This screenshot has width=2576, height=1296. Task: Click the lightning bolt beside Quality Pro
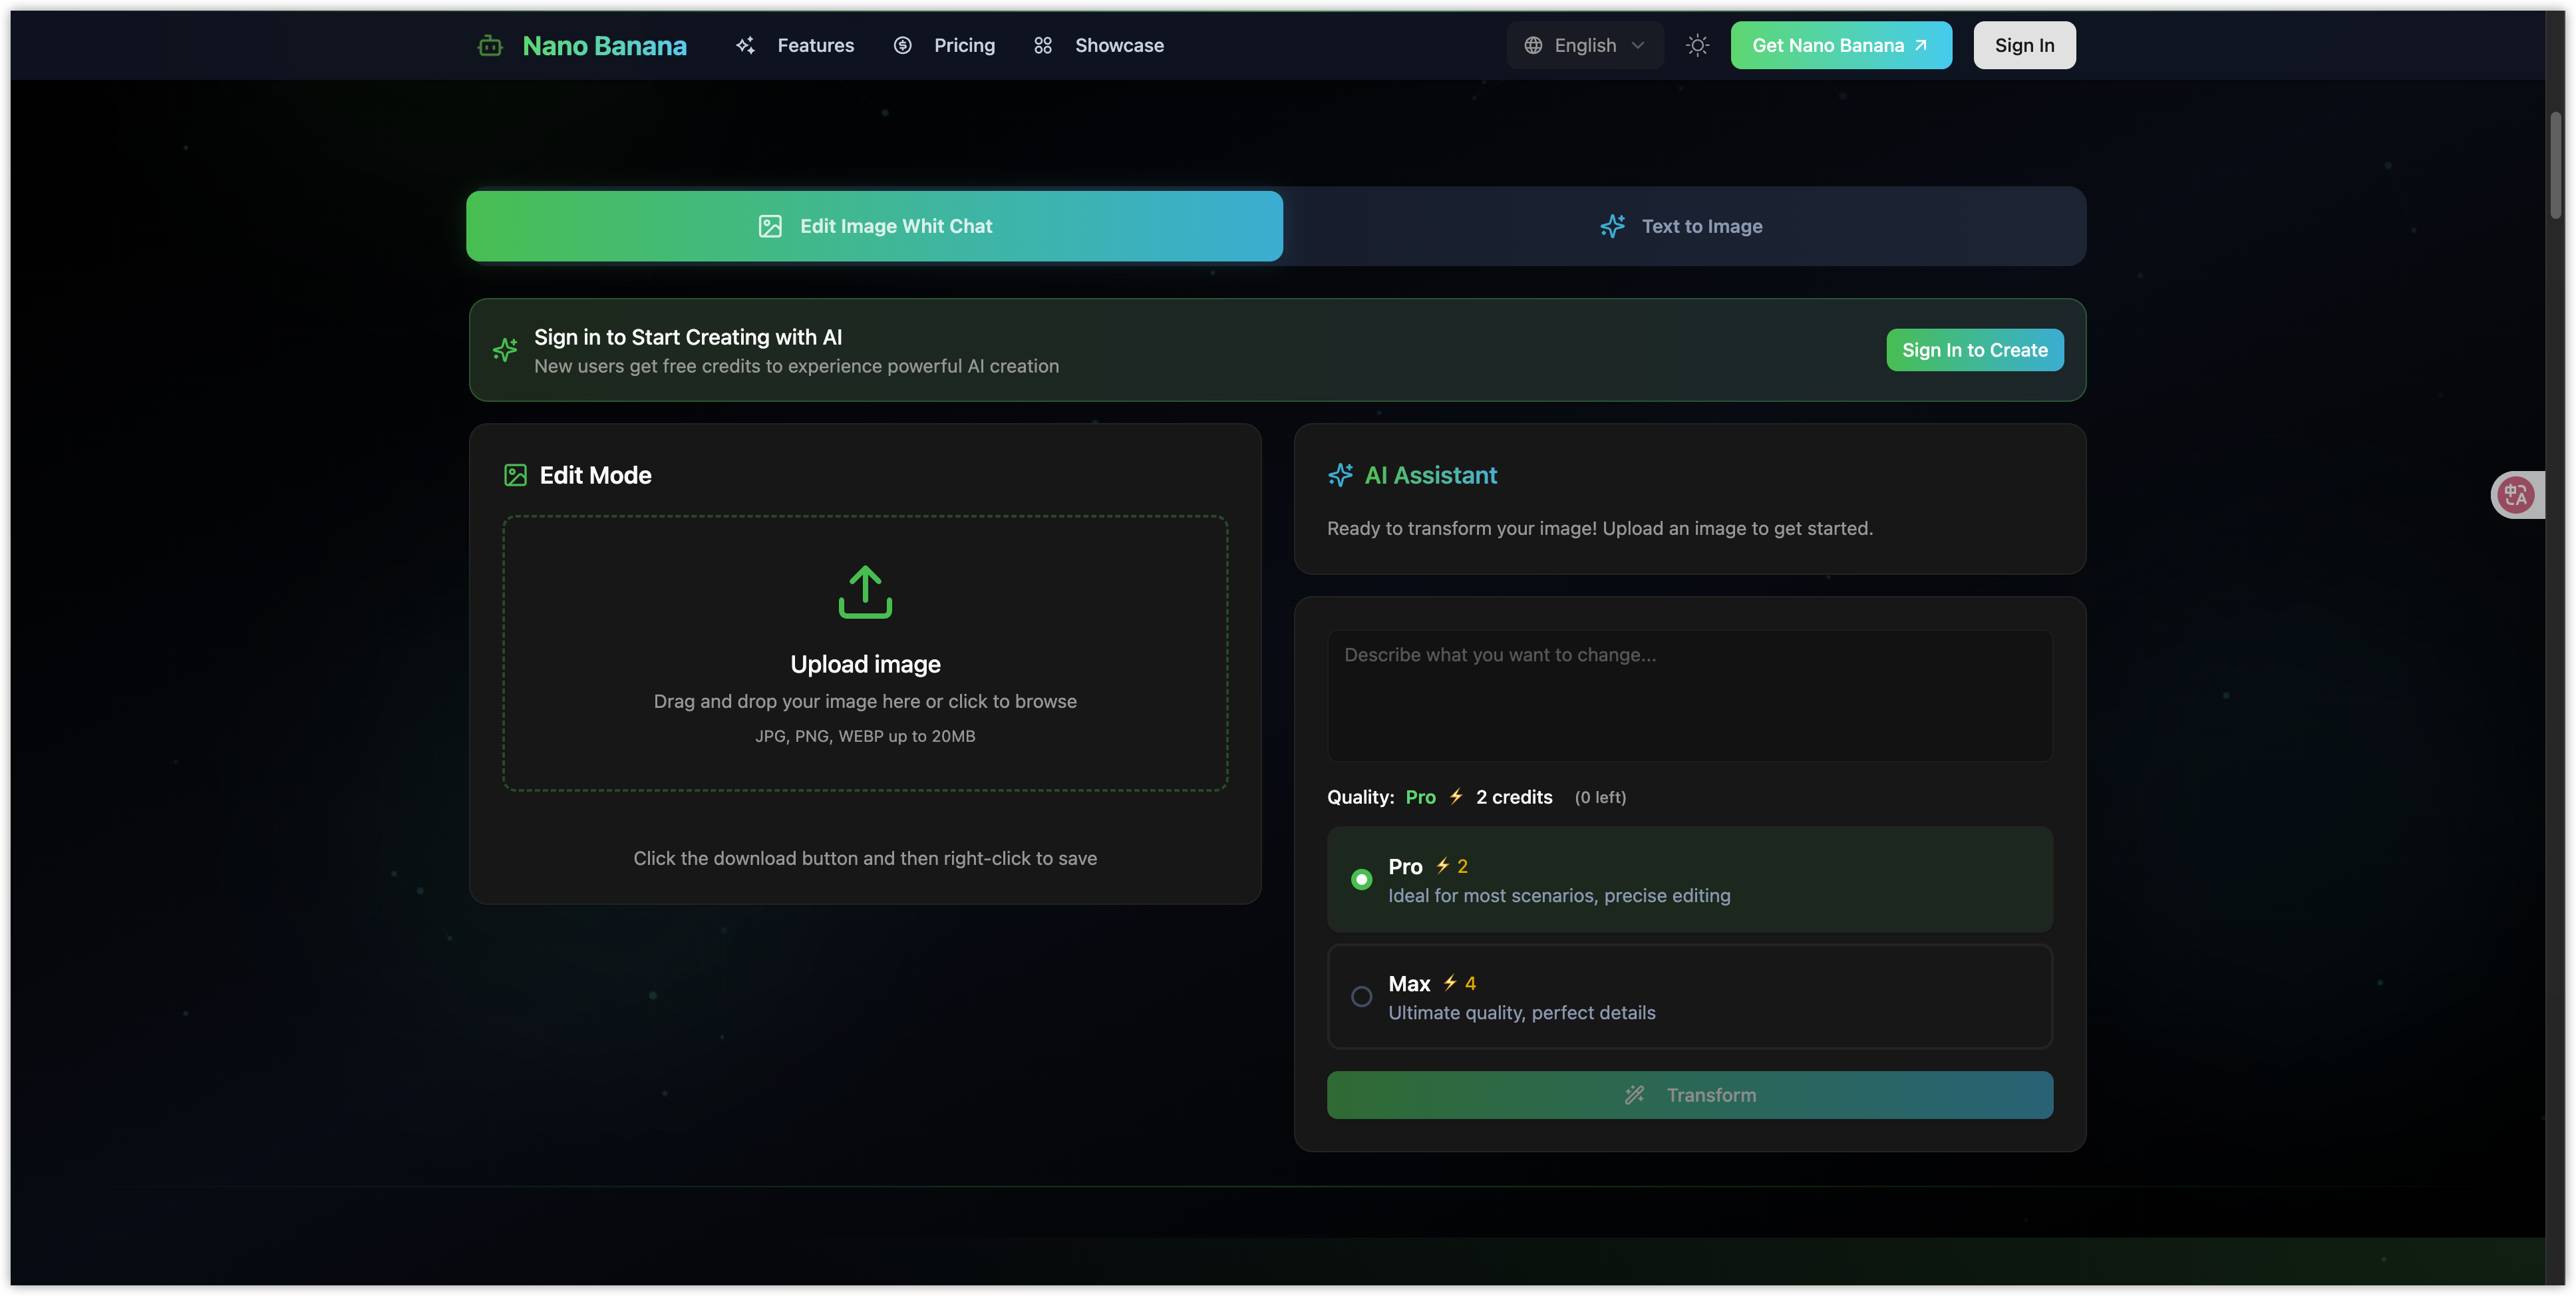pos(1456,796)
